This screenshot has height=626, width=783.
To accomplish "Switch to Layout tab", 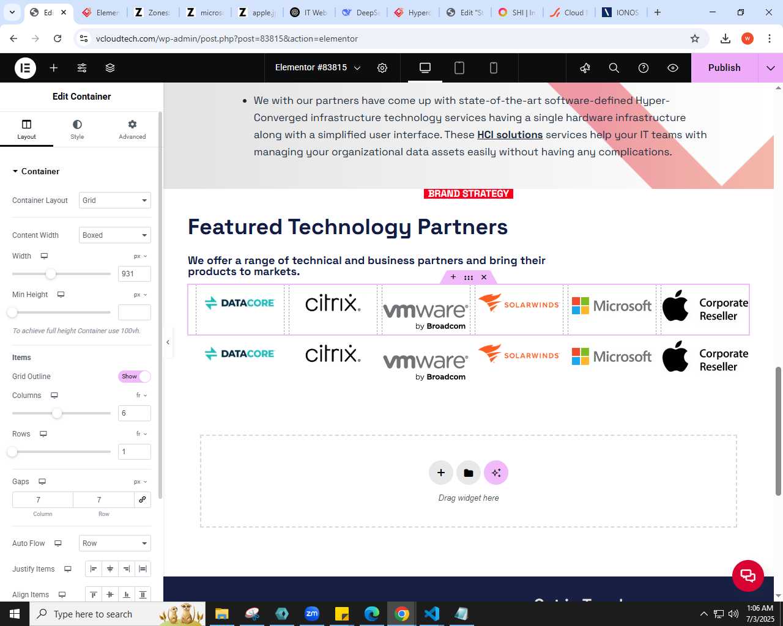I will point(26,130).
